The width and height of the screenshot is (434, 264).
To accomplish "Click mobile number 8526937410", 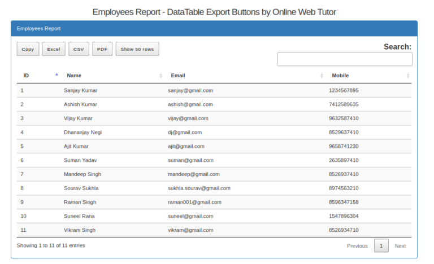I will (344, 174).
